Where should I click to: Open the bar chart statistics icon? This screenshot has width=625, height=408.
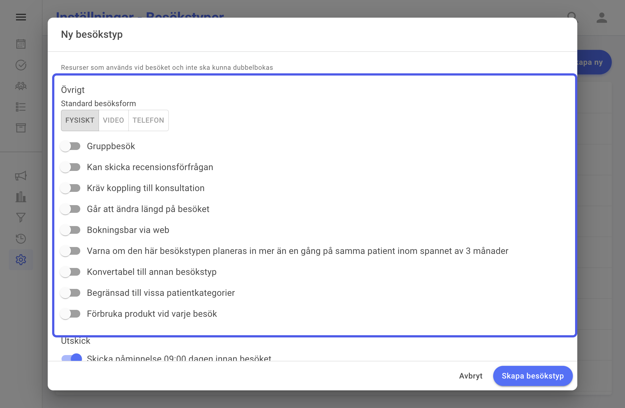21,197
